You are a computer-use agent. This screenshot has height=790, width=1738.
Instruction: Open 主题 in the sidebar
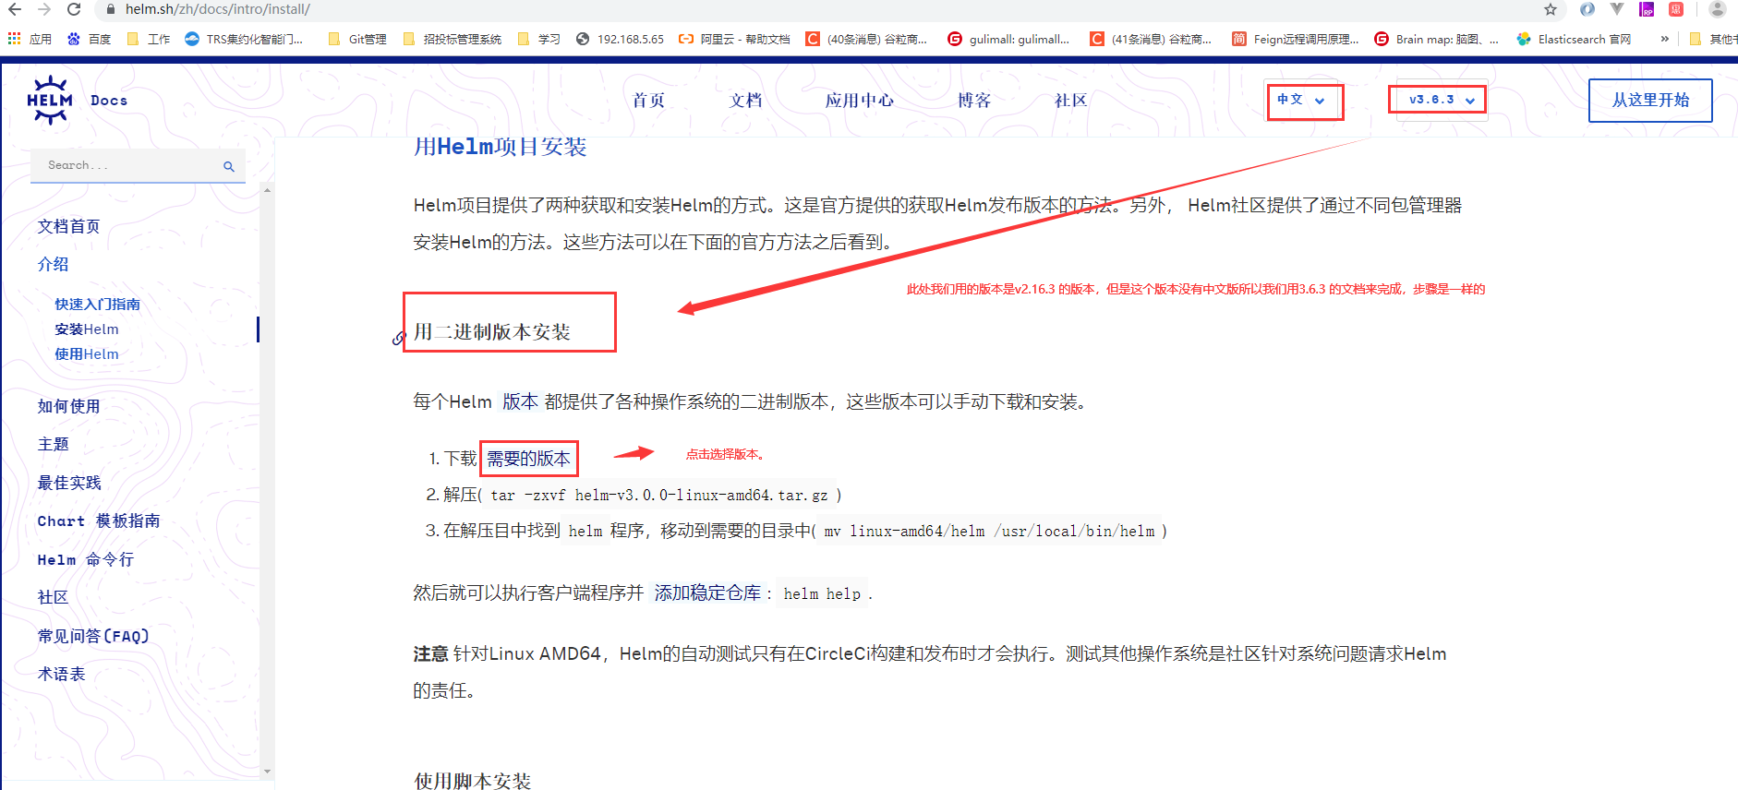click(x=53, y=444)
